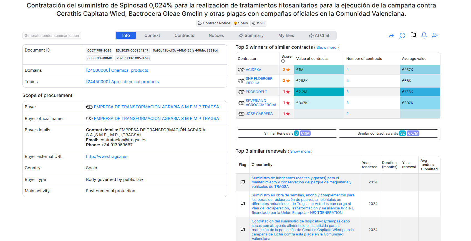The height and width of the screenshot is (241, 471).
Task: Show more similar renewals
Action: (300, 152)
